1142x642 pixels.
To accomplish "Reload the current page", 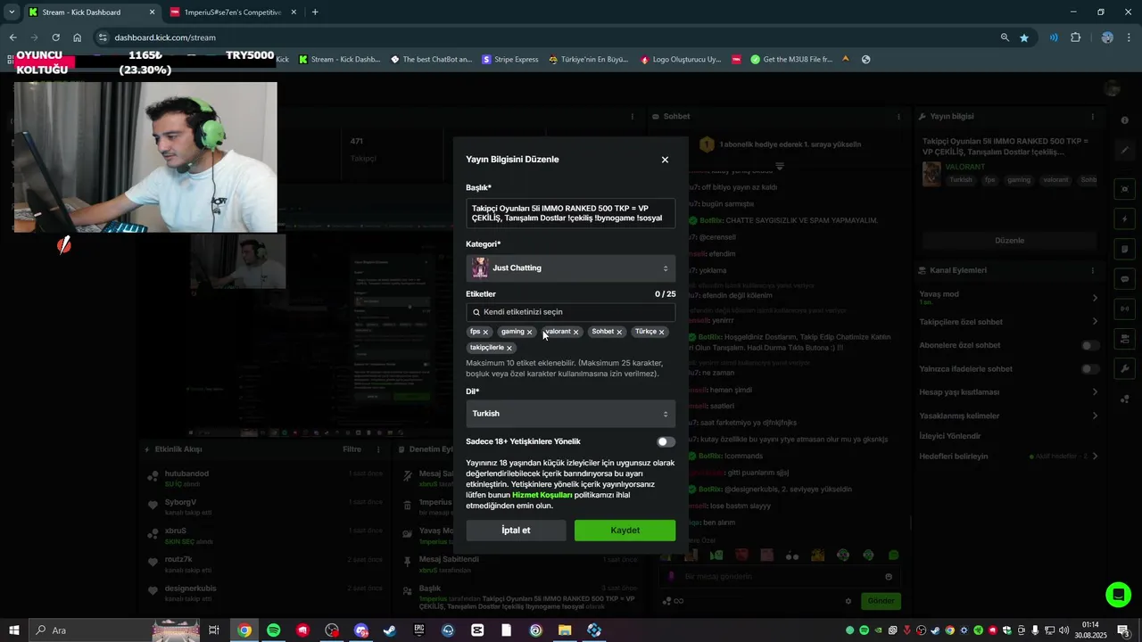I will coord(55,37).
